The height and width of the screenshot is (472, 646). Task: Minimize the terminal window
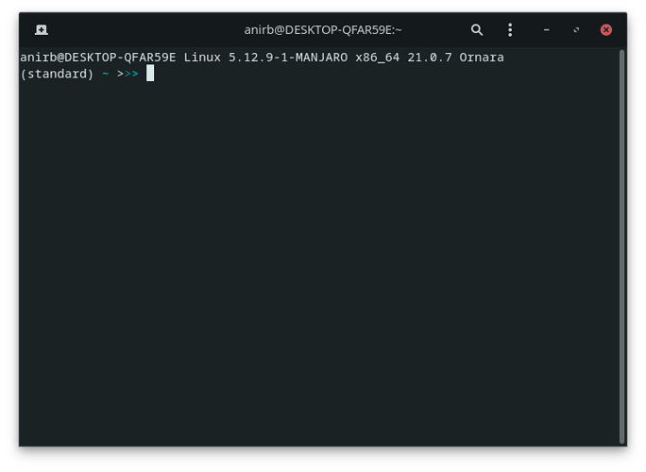coord(546,29)
